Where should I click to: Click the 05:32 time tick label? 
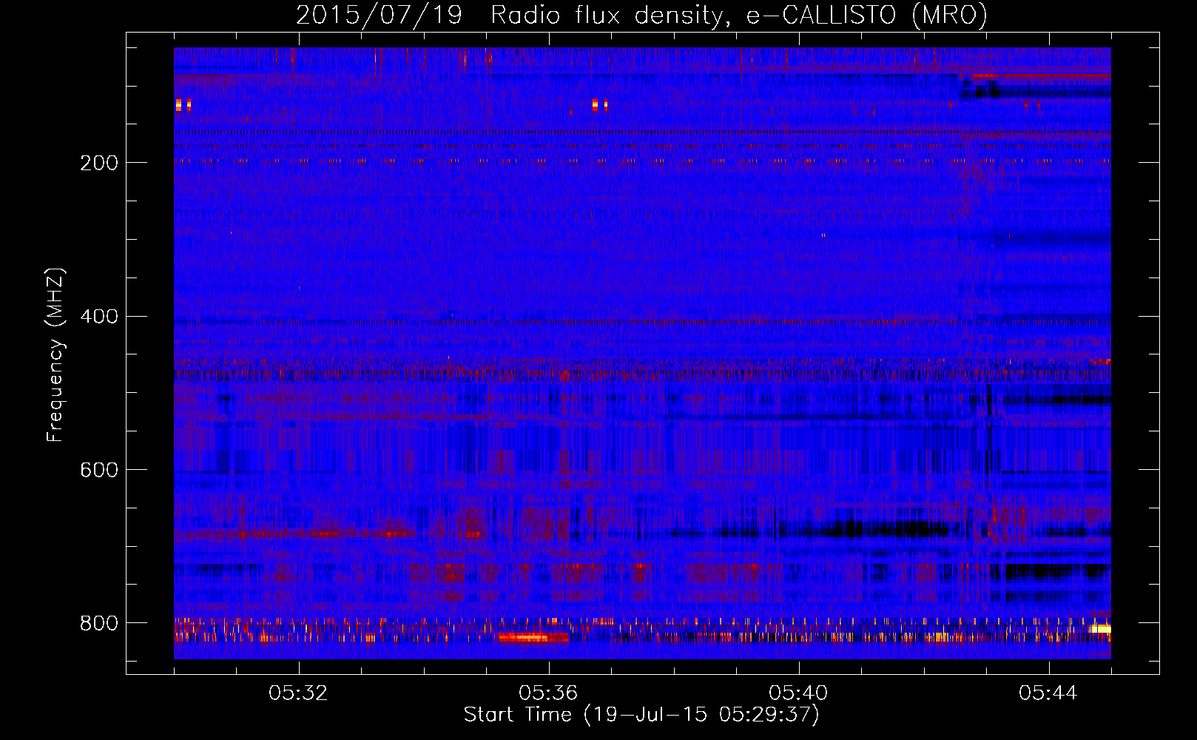[299, 693]
